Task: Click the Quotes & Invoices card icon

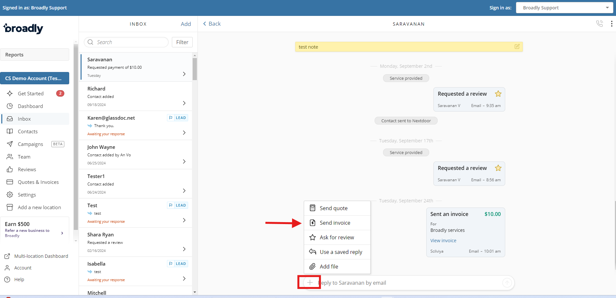Action: point(10,182)
